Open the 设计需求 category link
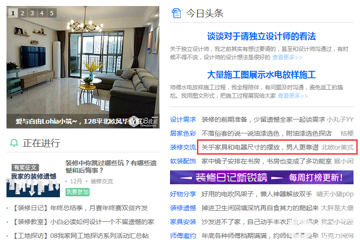This screenshot has height=244, width=360. click(183, 119)
